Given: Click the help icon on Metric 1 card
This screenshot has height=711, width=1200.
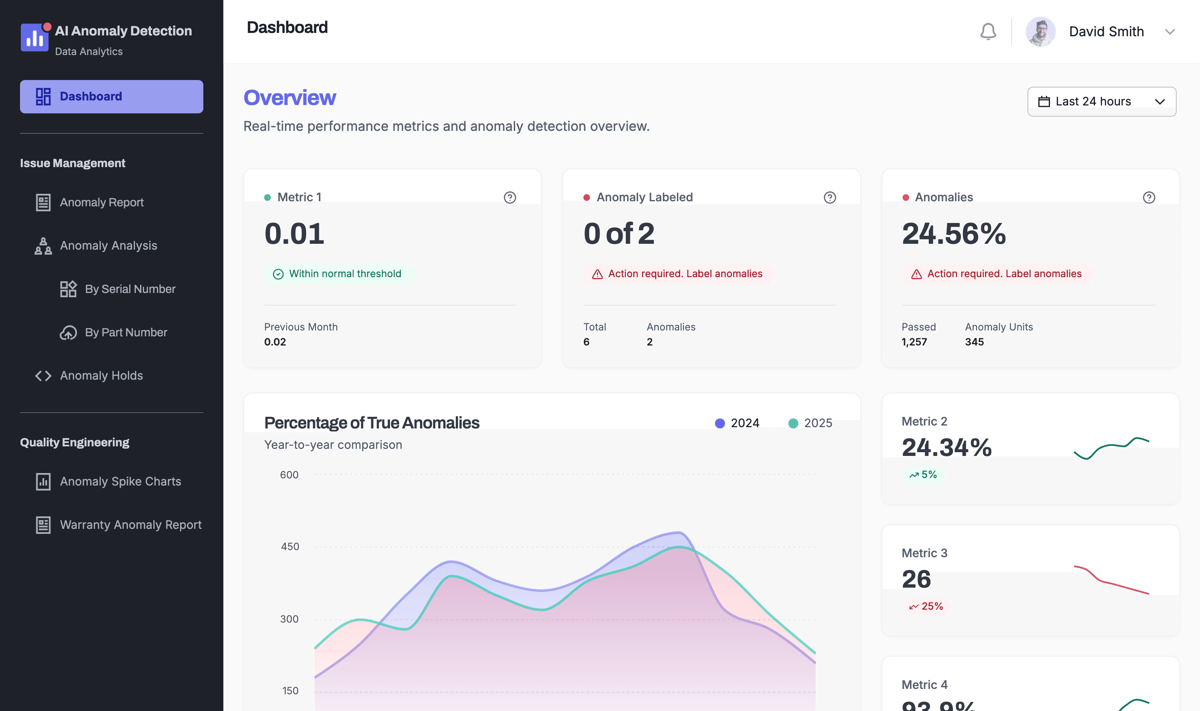Looking at the screenshot, I should (510, 198).
